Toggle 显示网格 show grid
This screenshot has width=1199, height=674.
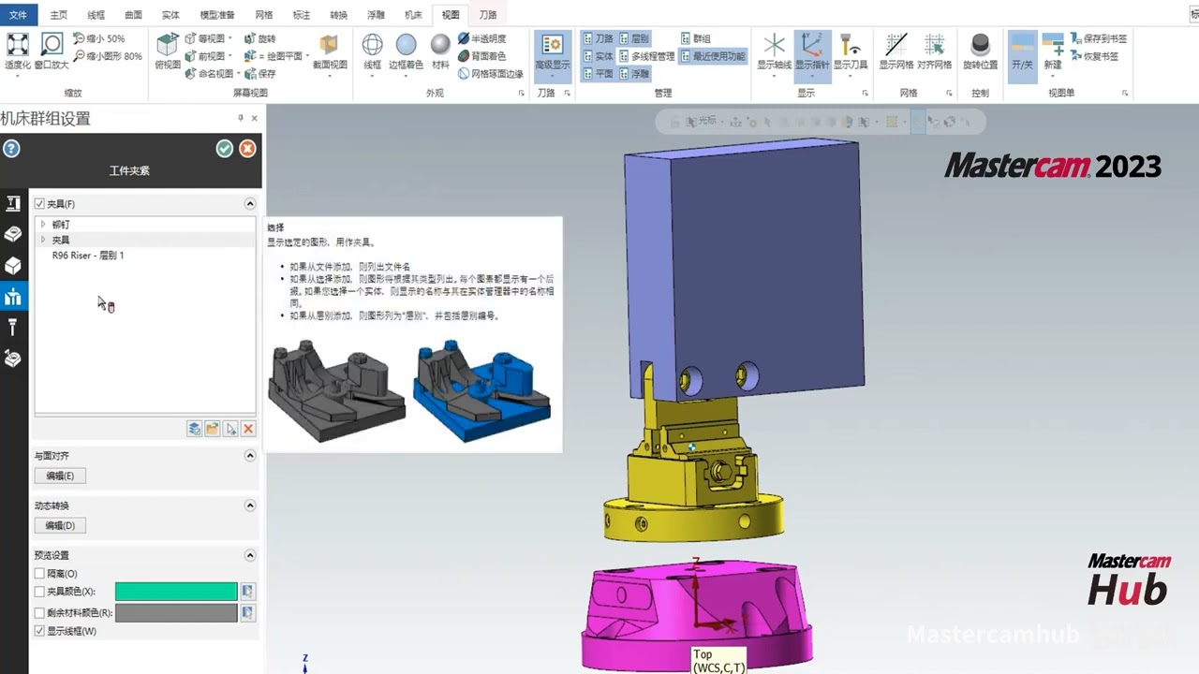coord(896,51)
